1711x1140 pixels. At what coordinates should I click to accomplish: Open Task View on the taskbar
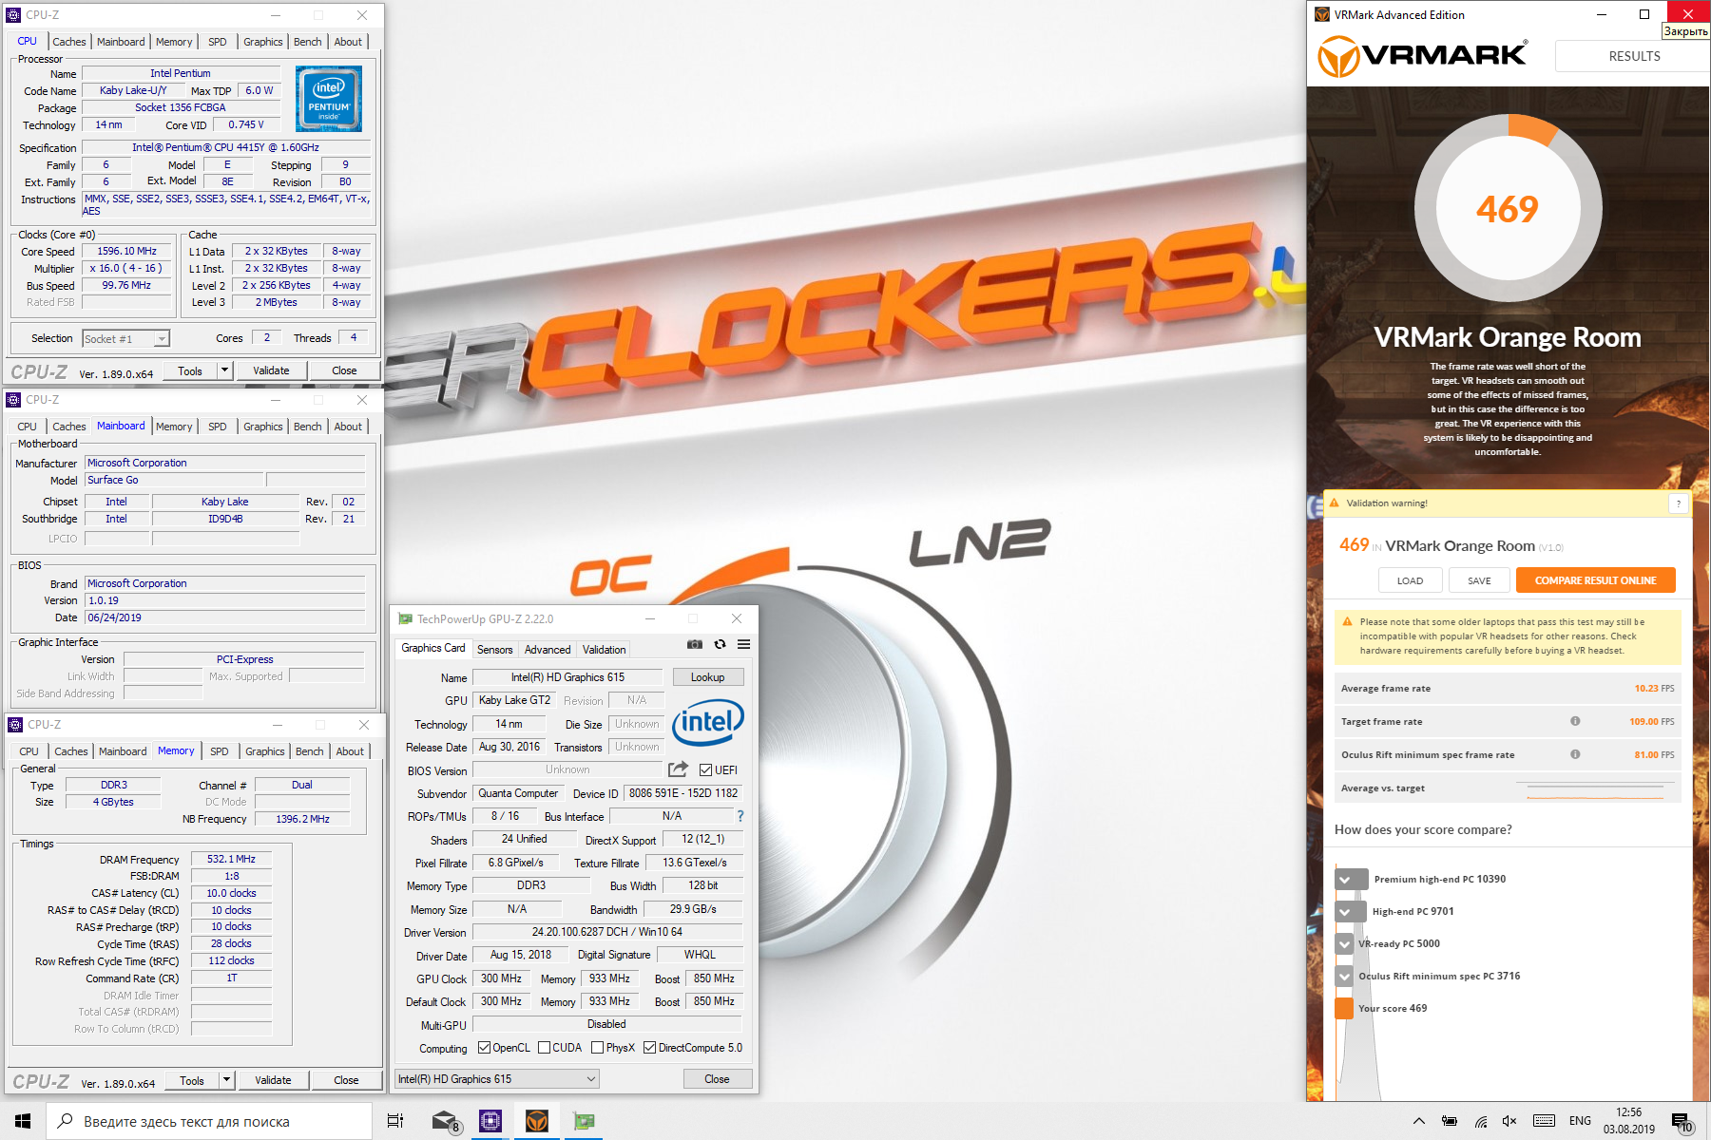point(395,1121)
